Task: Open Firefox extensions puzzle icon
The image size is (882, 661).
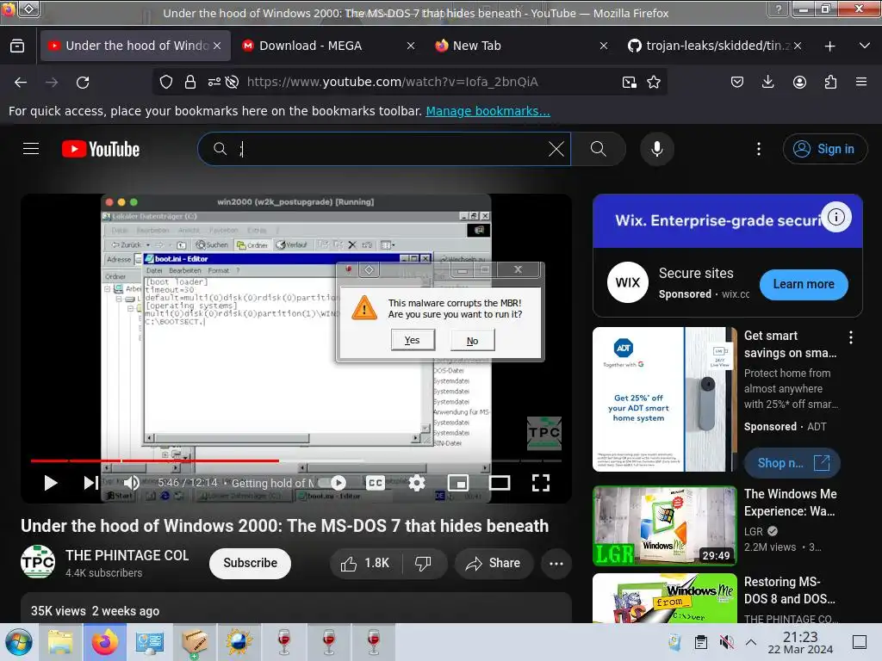Action: click(830, 82)
